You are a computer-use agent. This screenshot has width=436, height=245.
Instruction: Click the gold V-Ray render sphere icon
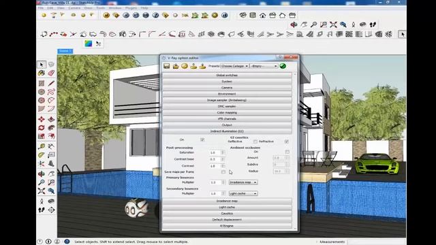coord(106,16)
